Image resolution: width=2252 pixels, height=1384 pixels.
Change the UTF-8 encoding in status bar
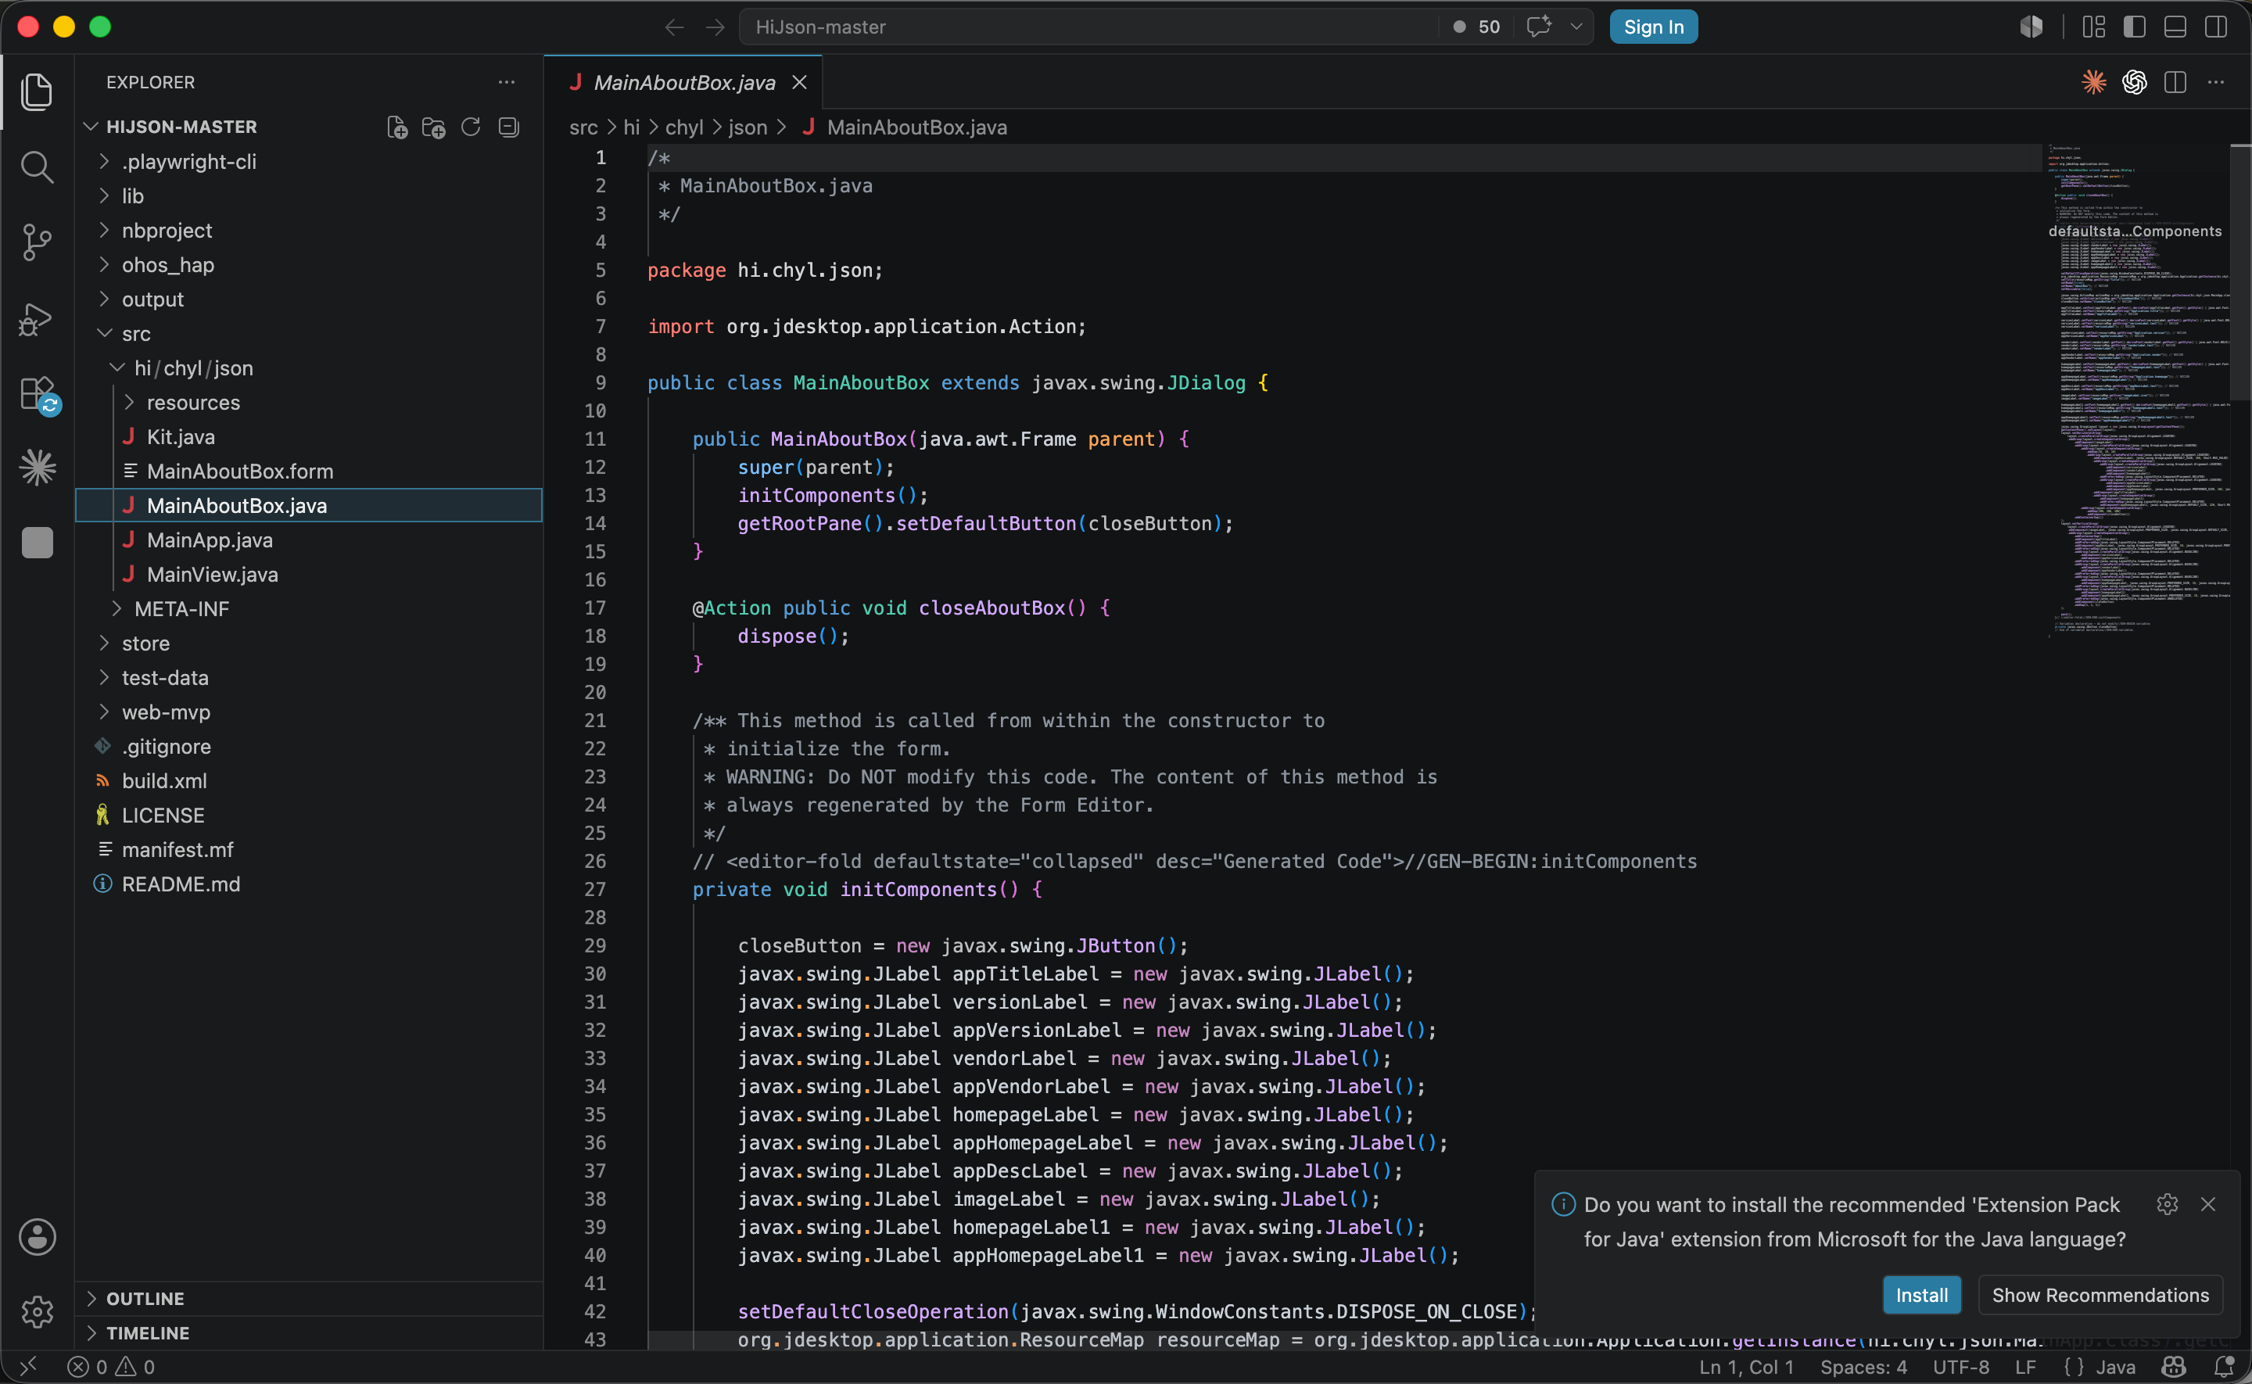1960,1367
